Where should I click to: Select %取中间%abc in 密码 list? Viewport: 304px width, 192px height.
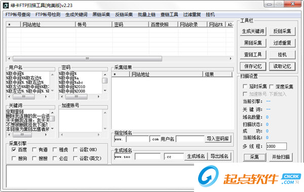(x=71, y=82)
